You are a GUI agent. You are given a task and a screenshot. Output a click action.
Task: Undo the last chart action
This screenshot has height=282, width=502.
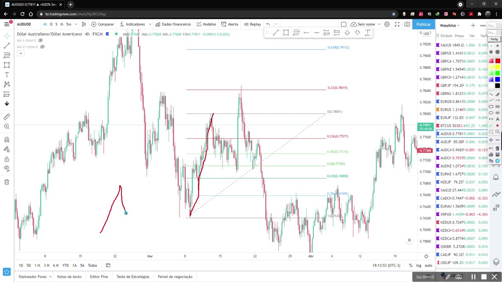coord(268,24)
